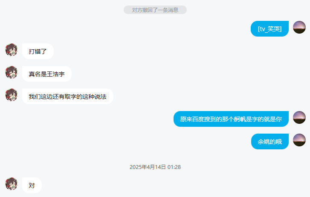Click the name 王浩宇 inside the message
The image size is (310, 197).
coord(56,74)
